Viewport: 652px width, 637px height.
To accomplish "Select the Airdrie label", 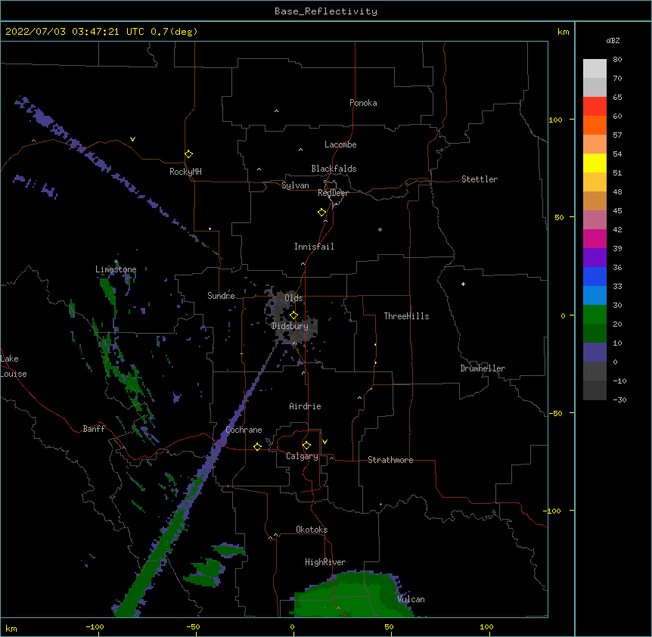I will 306,406.
